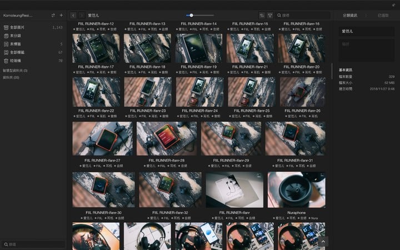
Task: Select the thumbnail above FIIL RUNNER-ifanr-18
Action: [x=147, y=48]
